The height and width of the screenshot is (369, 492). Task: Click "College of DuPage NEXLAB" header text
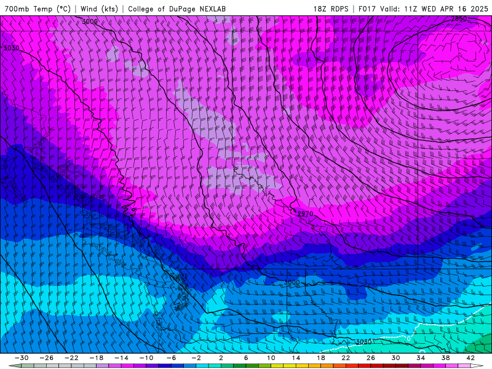(x=177, y=9)
